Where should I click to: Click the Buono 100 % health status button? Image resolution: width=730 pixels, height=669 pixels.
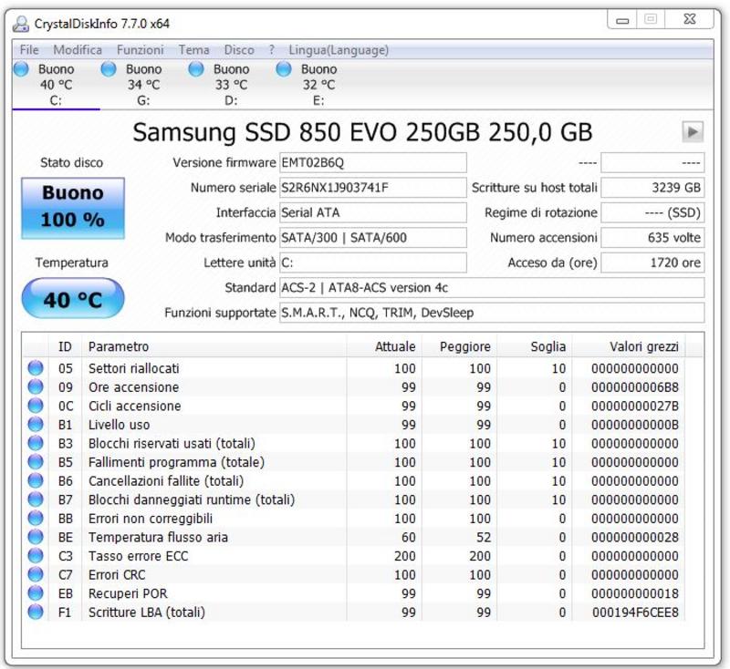point(73,208)
